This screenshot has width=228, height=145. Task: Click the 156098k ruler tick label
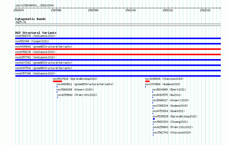(x=56, y=10)
